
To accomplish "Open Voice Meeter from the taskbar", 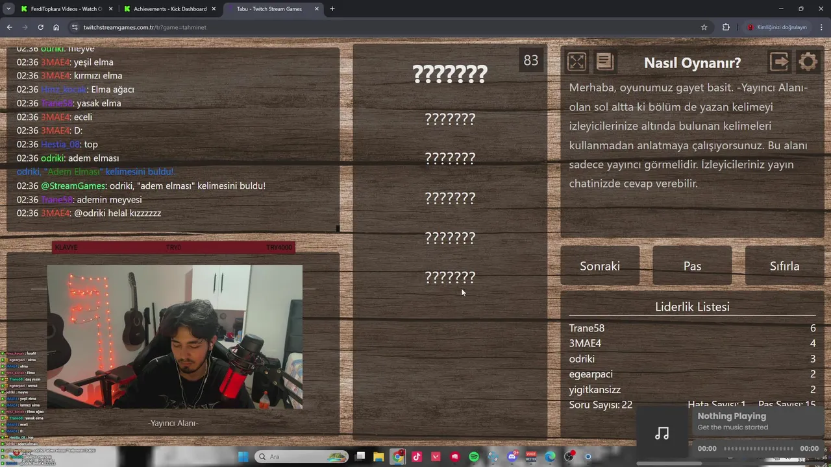I will [x=531, y=457].
